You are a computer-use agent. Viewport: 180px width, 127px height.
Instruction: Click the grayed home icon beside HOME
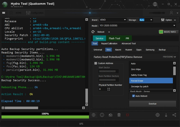11,13
